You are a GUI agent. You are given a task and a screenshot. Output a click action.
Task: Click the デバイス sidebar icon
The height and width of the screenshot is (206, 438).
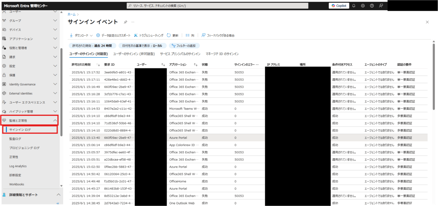(x=4, y=30)
